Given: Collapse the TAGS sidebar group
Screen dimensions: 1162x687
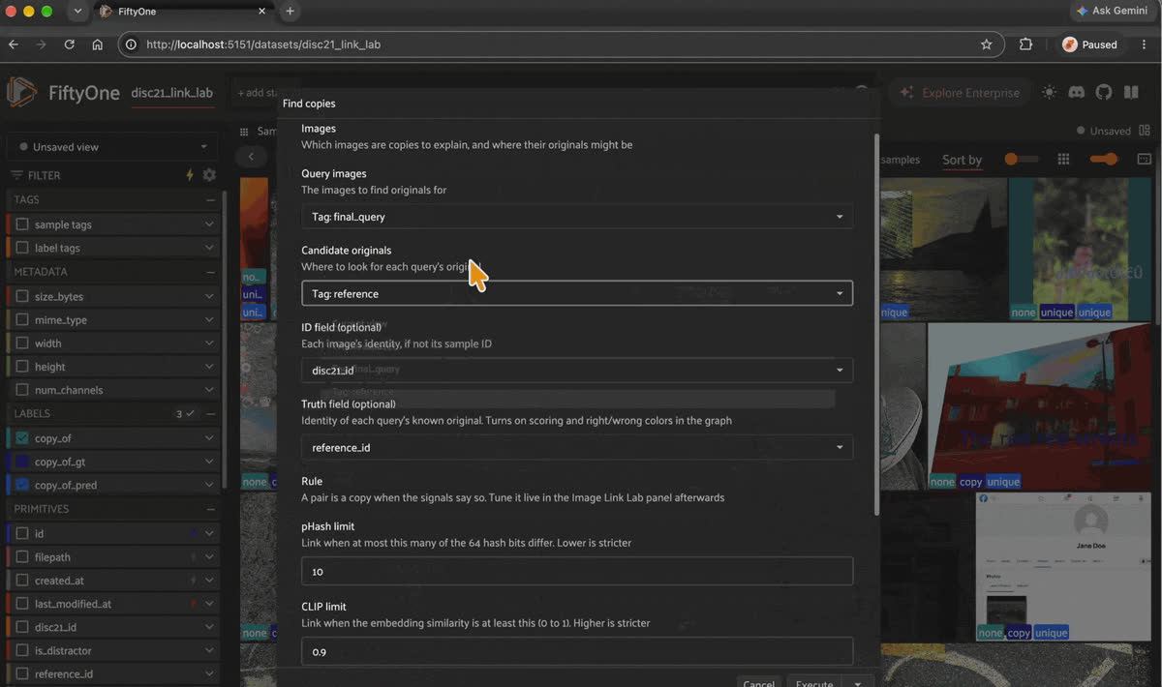Looking at the screenshot, I should pos(210,199).
